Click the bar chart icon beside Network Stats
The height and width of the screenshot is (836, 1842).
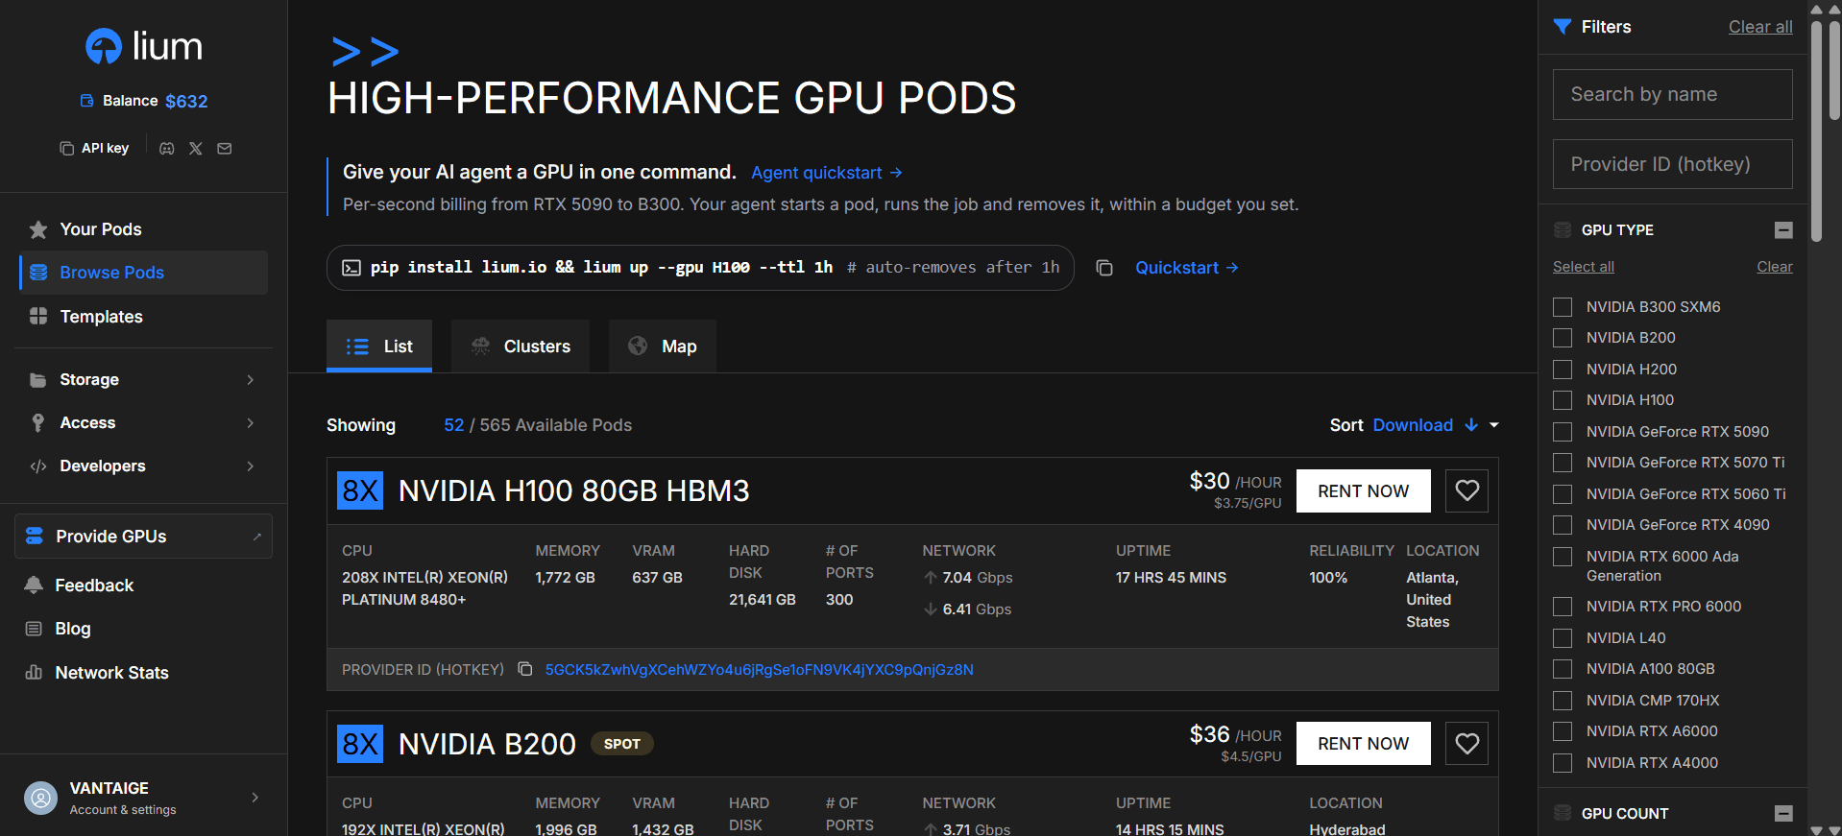(34, 673)
